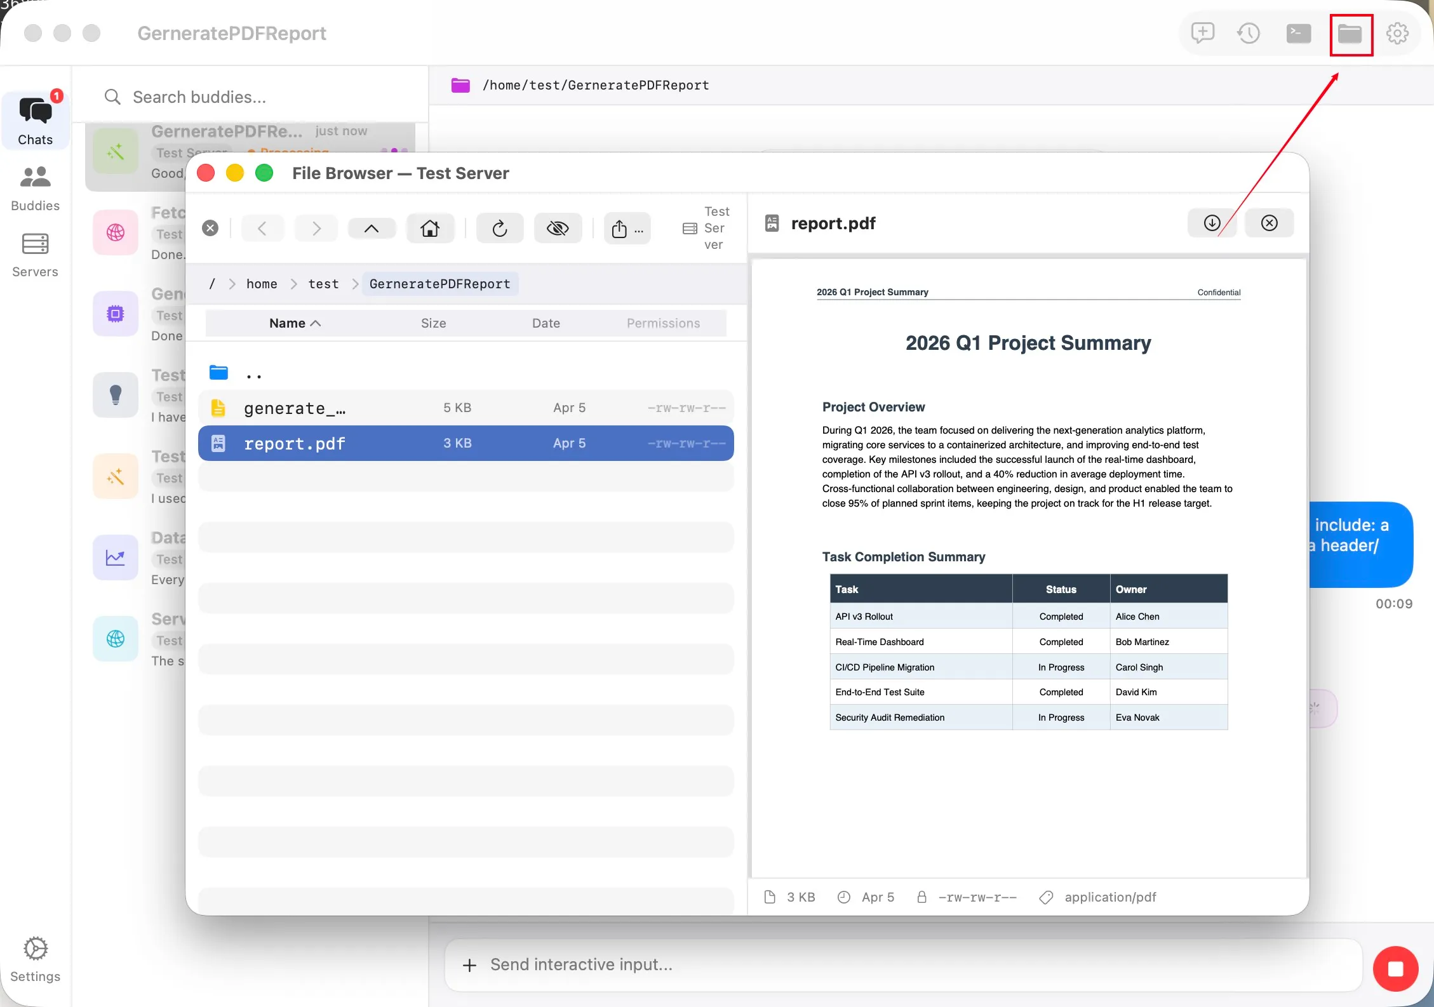The image size is (1434, 1007).
Task: Open the terminal icon in top toolbar
Action: (x=1298, y=33)
